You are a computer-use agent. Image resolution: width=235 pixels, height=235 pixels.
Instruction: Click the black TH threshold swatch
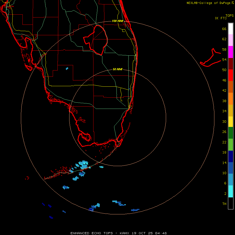(x=231, y=203)
